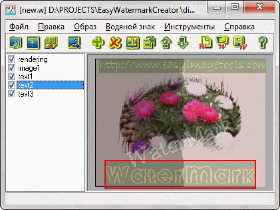Duplicate the layer with the copy-plus icon
This screenshot has height=210, width=280.
(x=149, y=43)
